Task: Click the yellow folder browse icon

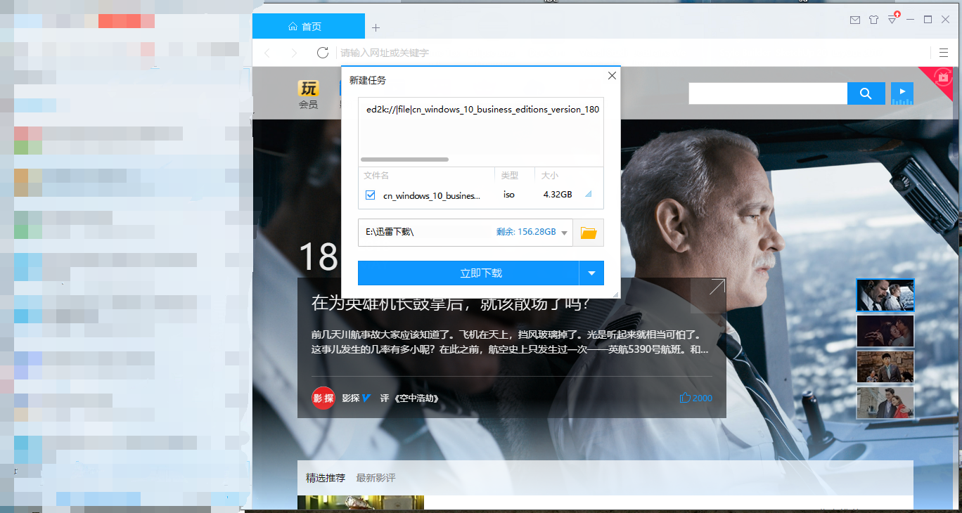Action: tap(589, 233)
